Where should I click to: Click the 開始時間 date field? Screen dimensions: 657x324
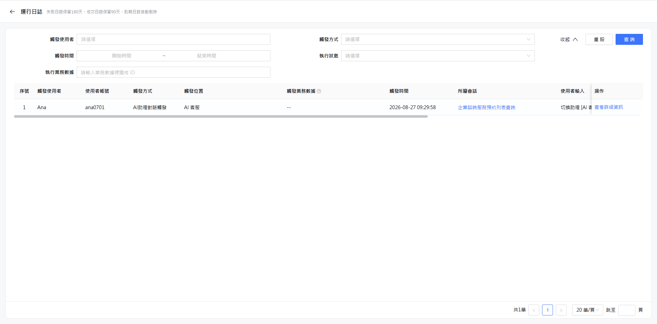tap(121, 56)
